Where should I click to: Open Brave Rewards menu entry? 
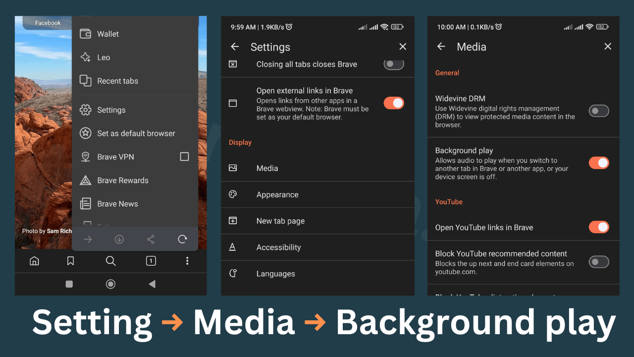tap(123, 180)
